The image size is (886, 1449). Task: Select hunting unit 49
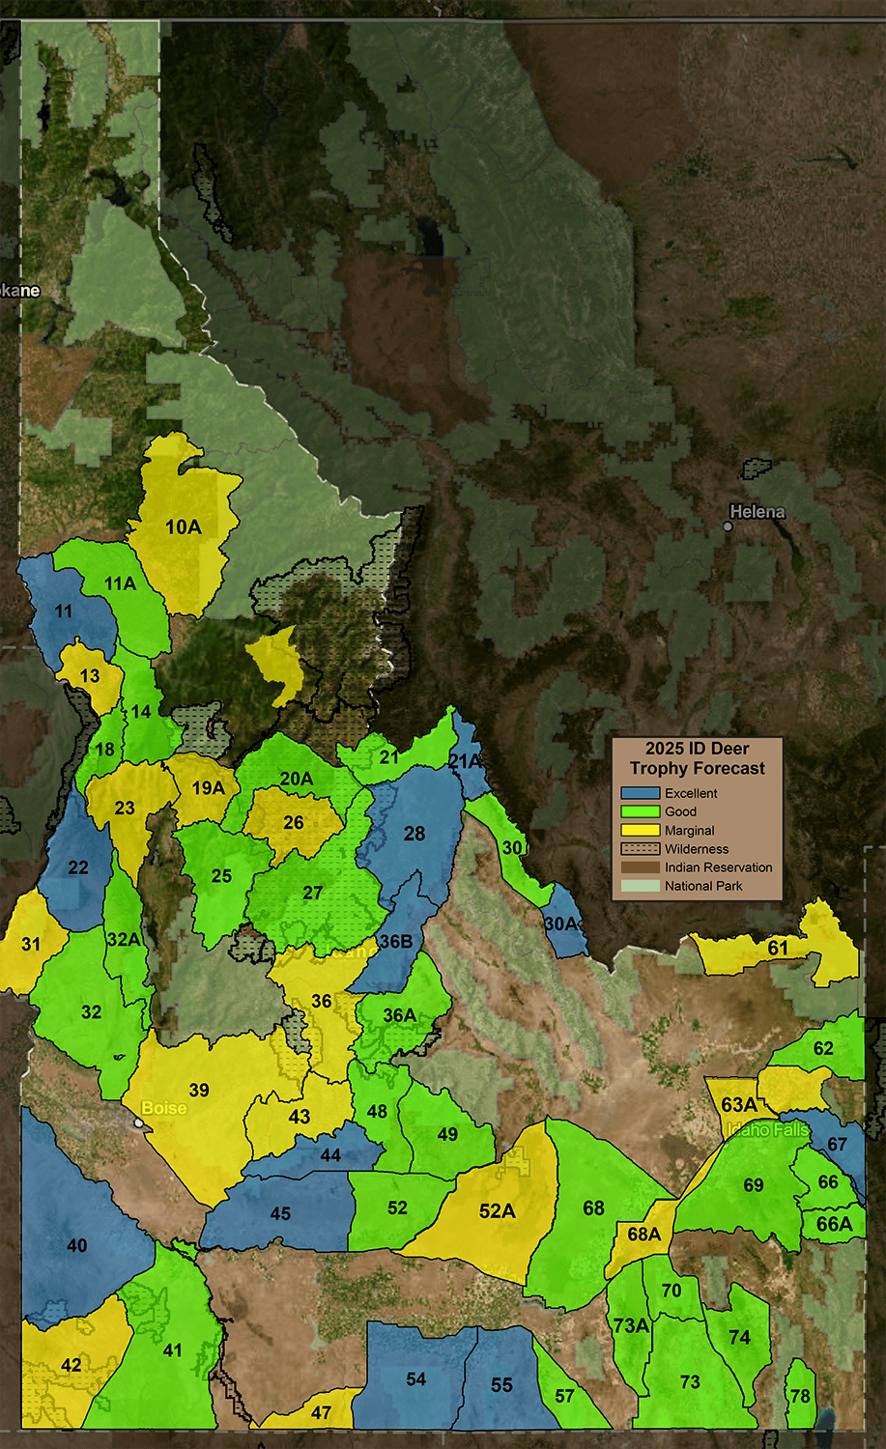tap(447, 1134)
